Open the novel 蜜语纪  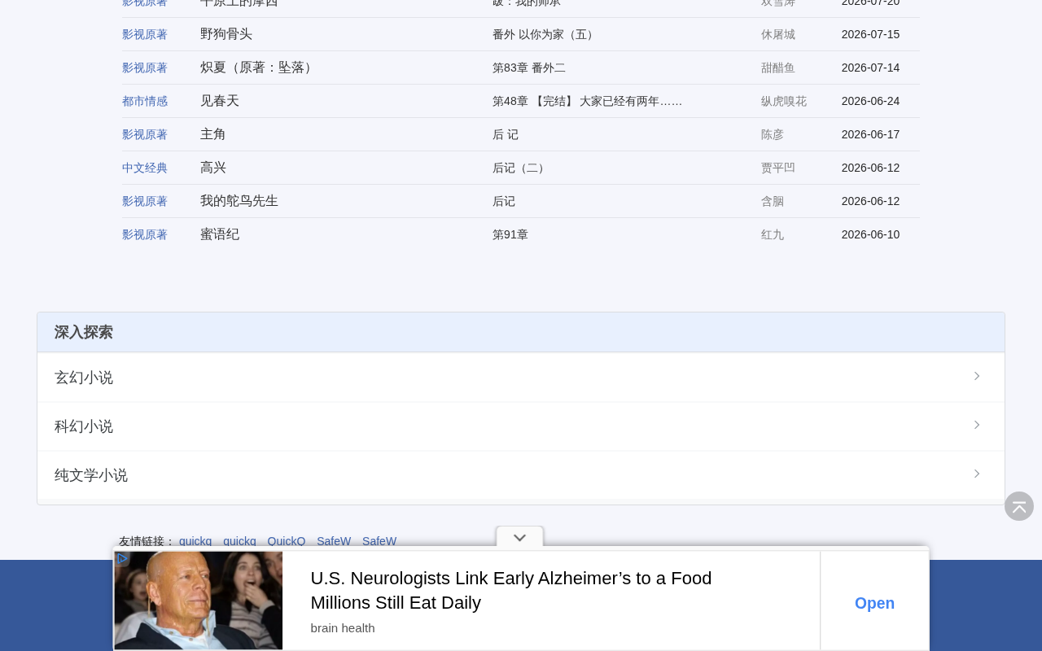220,234
